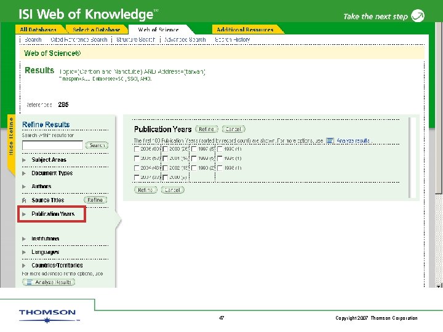Open the Analyze results link

(x=353, y=141)
